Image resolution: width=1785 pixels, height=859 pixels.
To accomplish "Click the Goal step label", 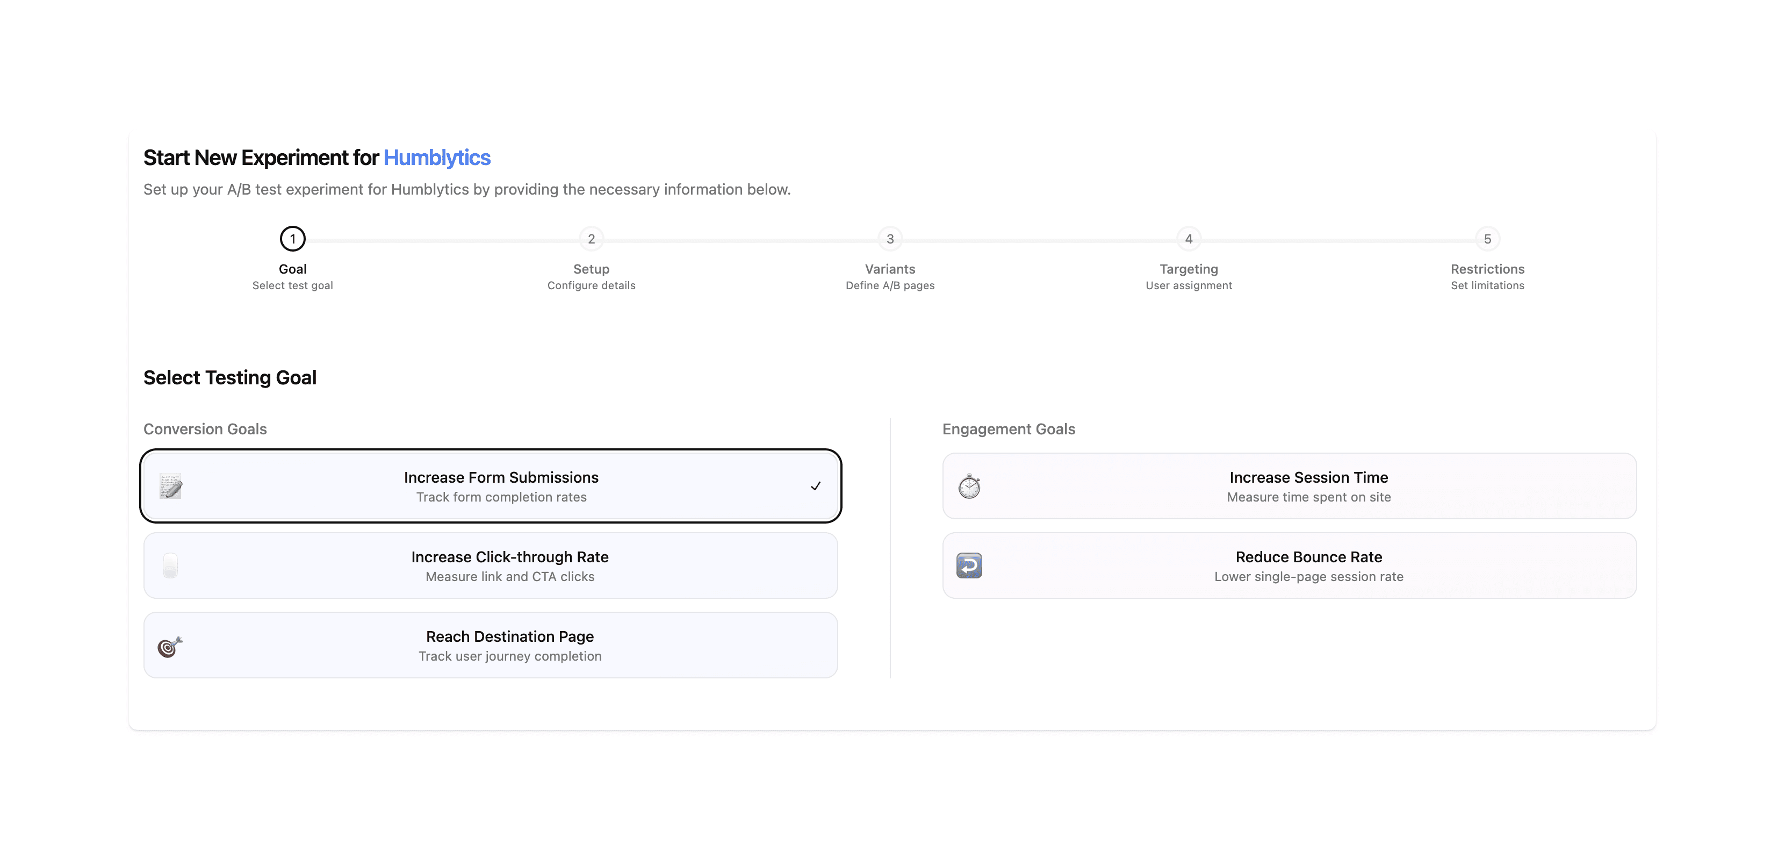I will (x=292, y=269).
